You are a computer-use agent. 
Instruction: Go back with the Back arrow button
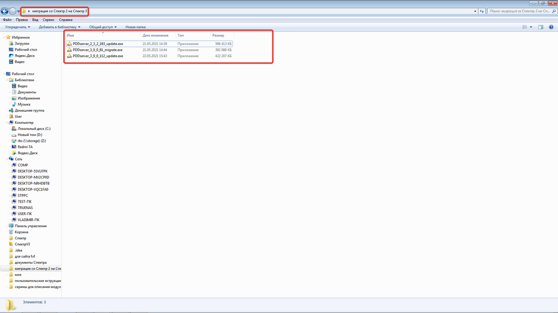(x=5, y=11)
